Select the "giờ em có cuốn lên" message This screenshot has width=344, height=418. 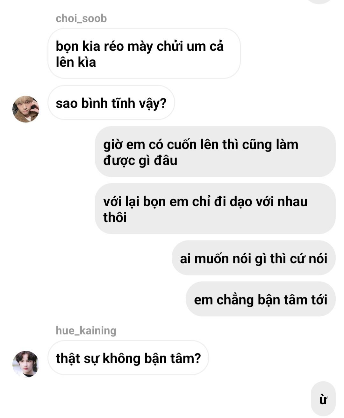pyautogui.click(x=215, y=152)
